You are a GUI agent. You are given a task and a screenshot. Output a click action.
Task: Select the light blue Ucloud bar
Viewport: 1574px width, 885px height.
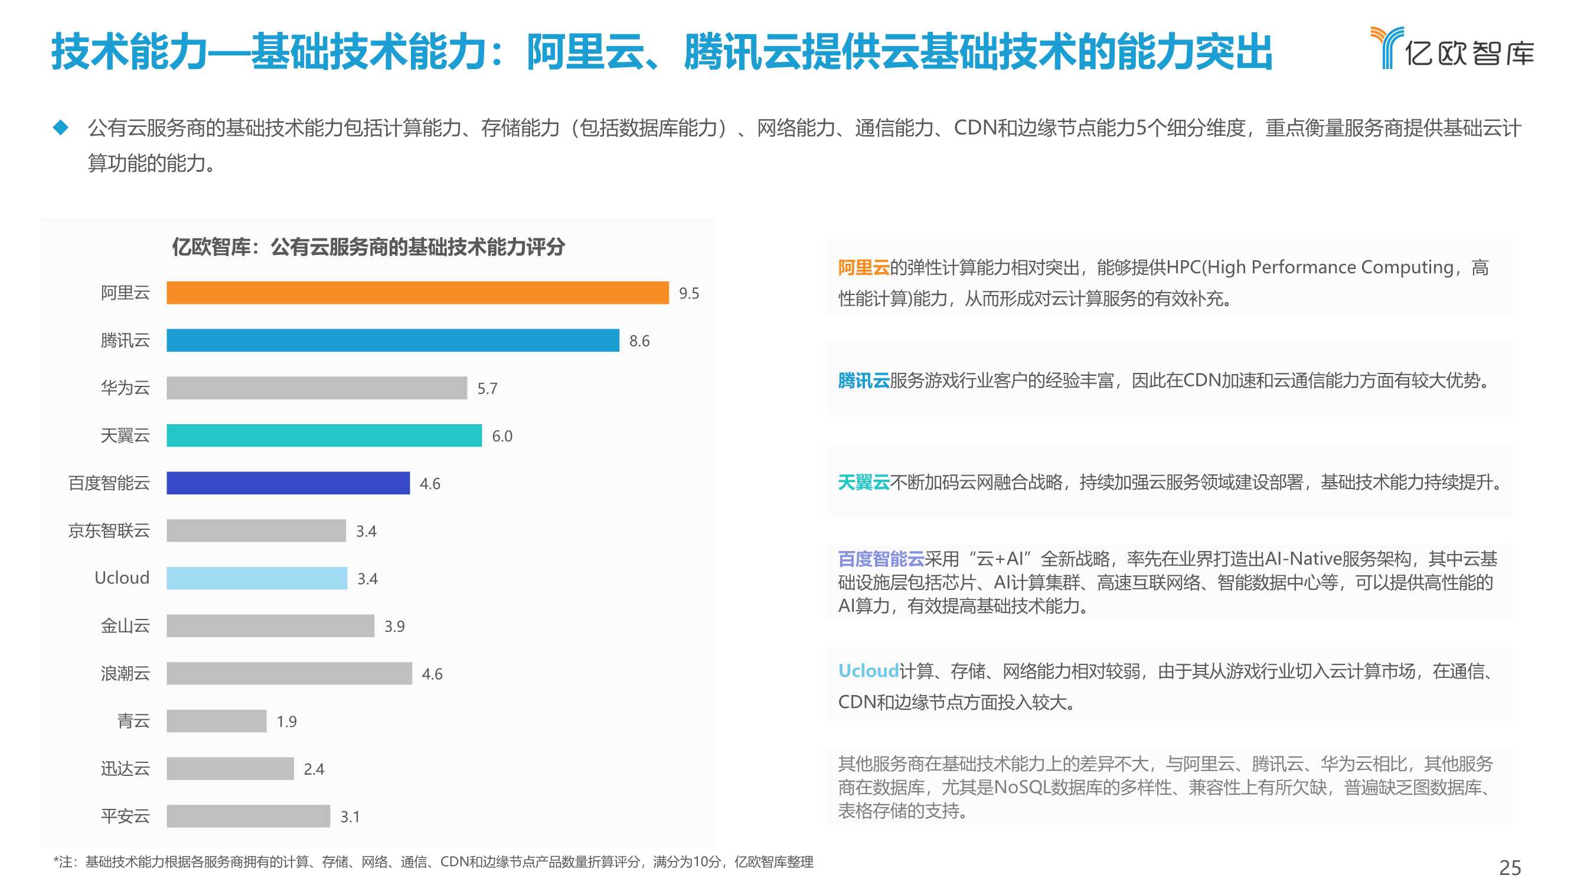coord(257,578)
